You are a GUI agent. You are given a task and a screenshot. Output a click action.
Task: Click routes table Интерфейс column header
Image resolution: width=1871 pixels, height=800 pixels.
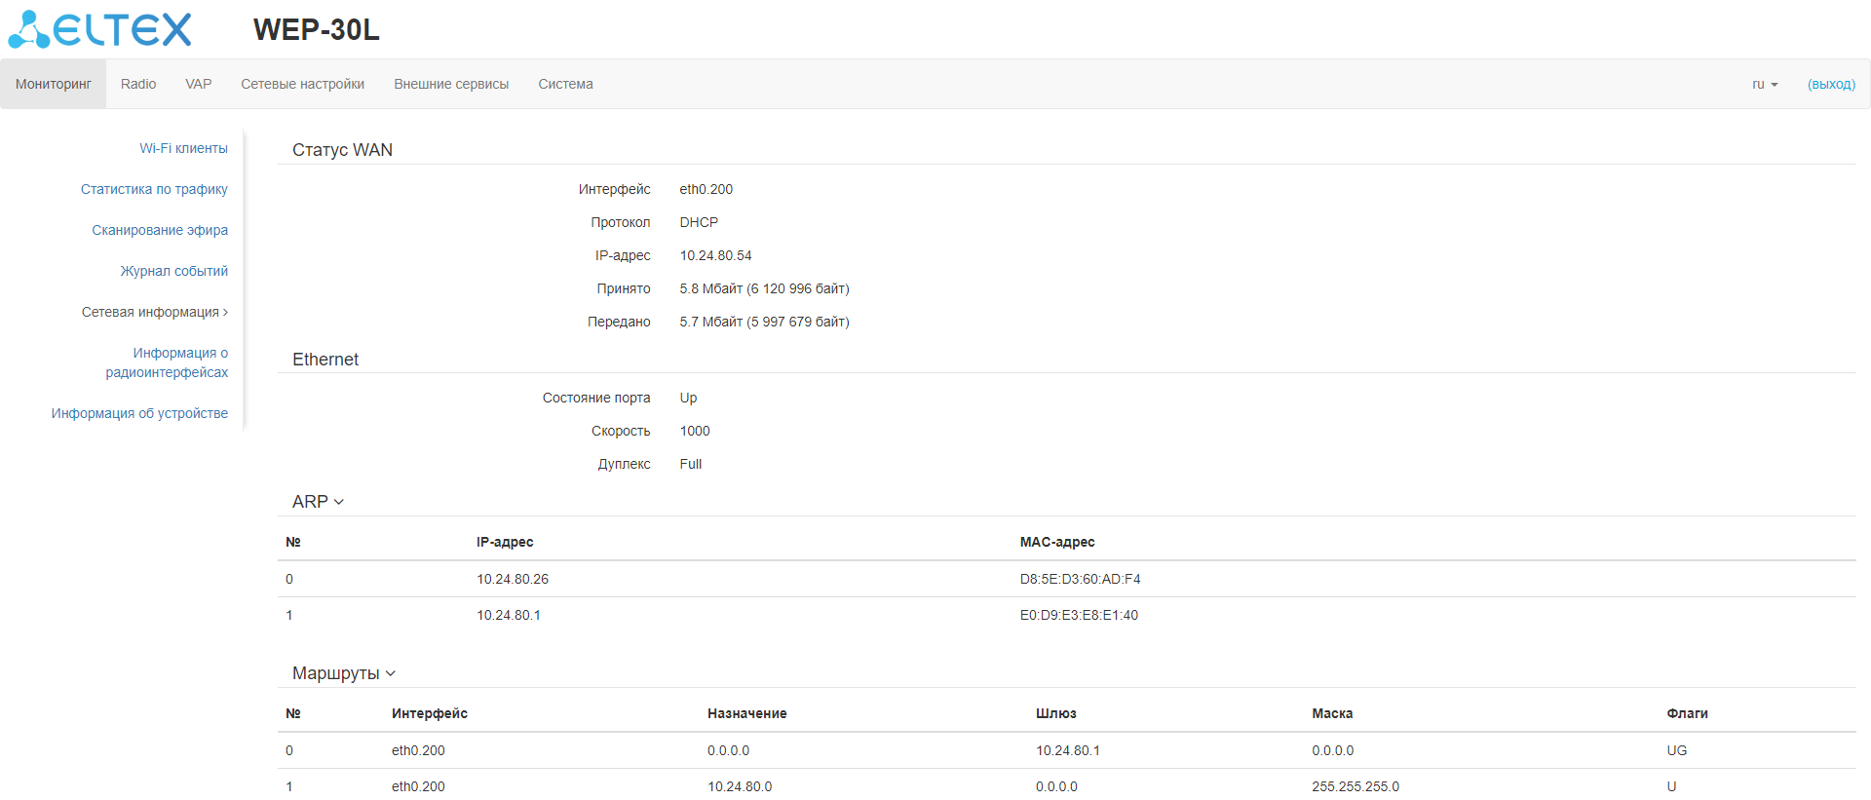tap(430, 713)
